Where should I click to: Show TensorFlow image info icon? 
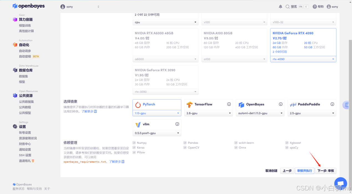229,104
